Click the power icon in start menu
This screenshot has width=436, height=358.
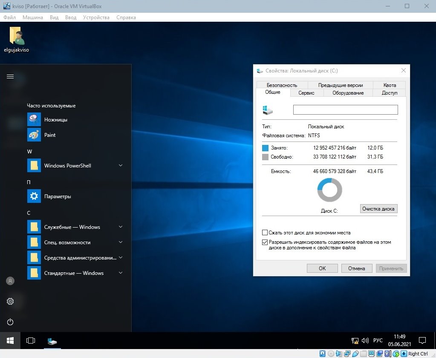pos(10,322)
